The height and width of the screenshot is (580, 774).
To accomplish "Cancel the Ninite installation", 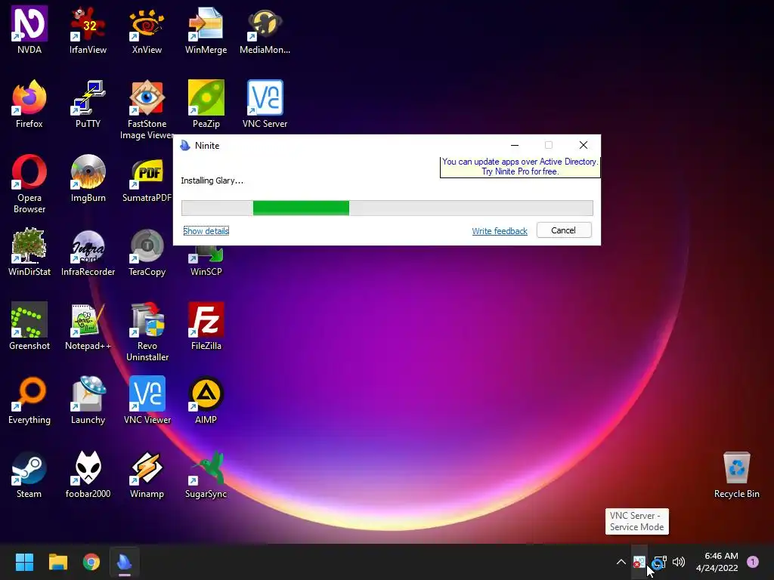I will pos(564,230).
